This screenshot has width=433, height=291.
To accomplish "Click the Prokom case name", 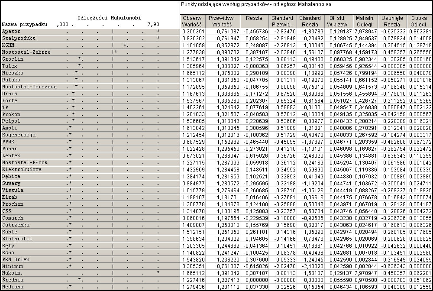I will [11, 114].
